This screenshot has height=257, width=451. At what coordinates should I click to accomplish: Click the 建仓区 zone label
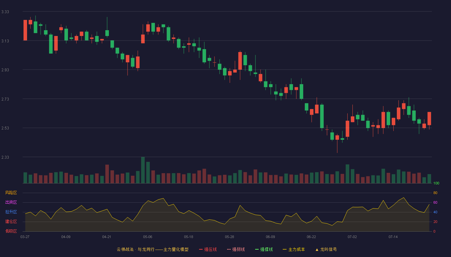click(x=11, y=222)
